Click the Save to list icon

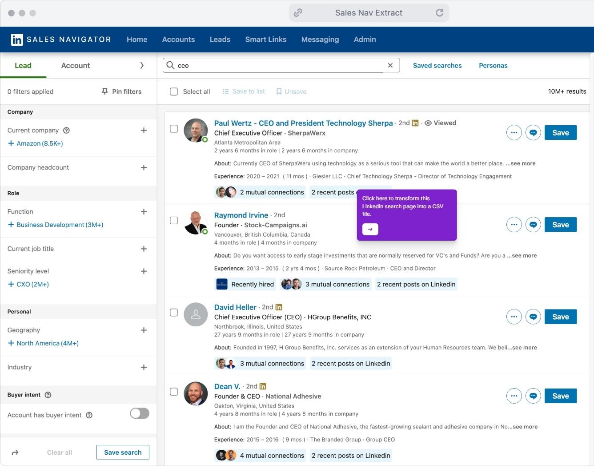coord(226,91)
